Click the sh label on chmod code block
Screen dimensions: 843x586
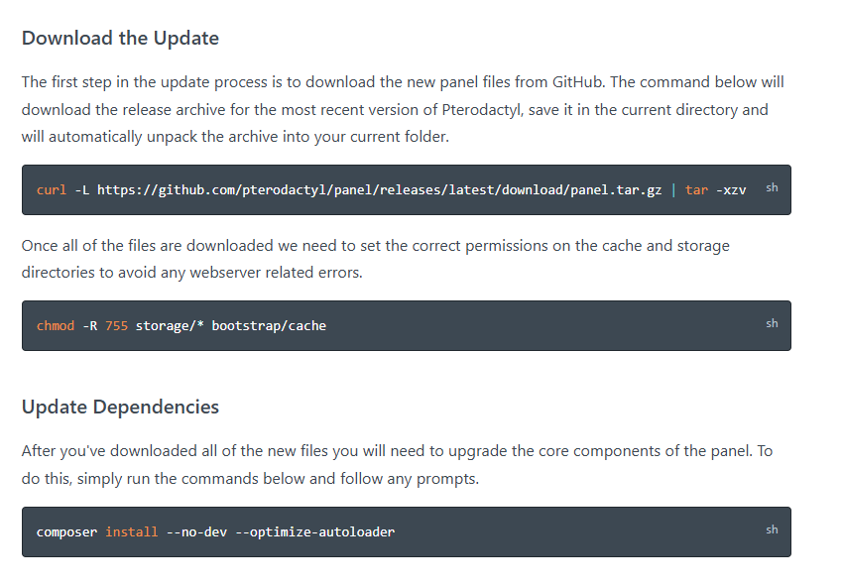(x=772, y=323)
